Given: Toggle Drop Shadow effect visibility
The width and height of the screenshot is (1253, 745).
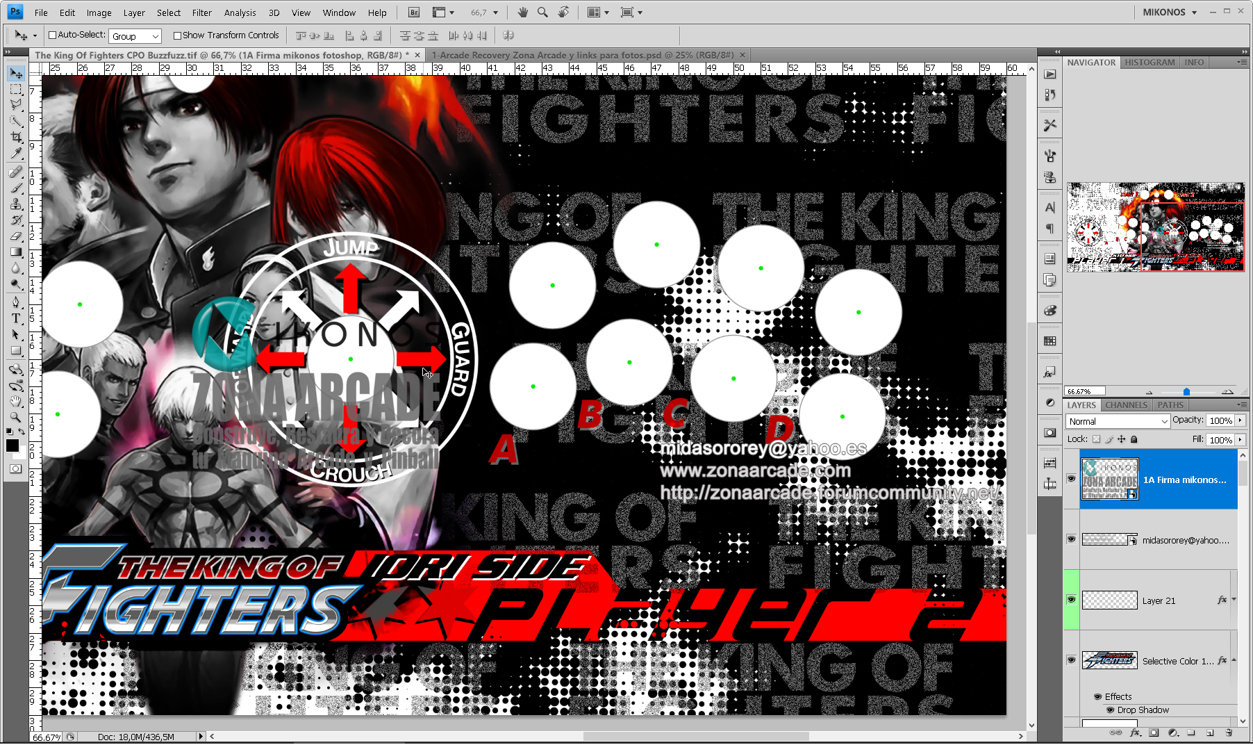Looking at the screenshot, I should [1111, 710].
